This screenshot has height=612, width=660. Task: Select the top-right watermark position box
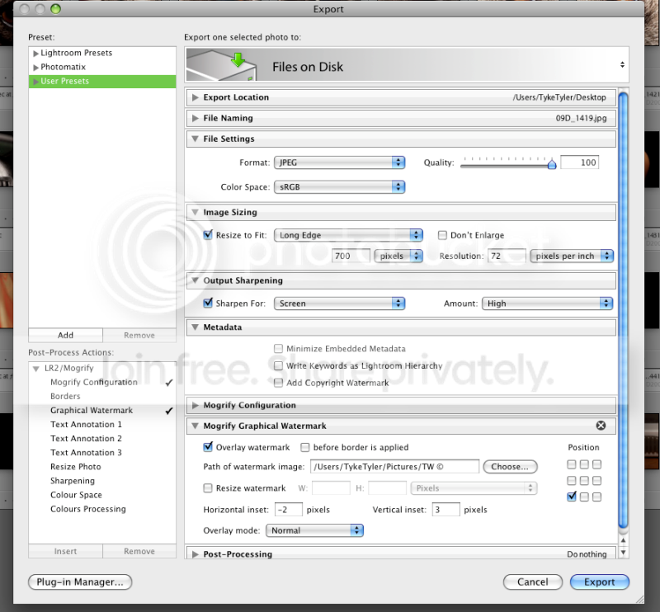click(x=596, y=465)
